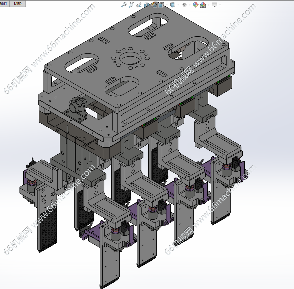Select the large center hole on top plate

[131, 58]
